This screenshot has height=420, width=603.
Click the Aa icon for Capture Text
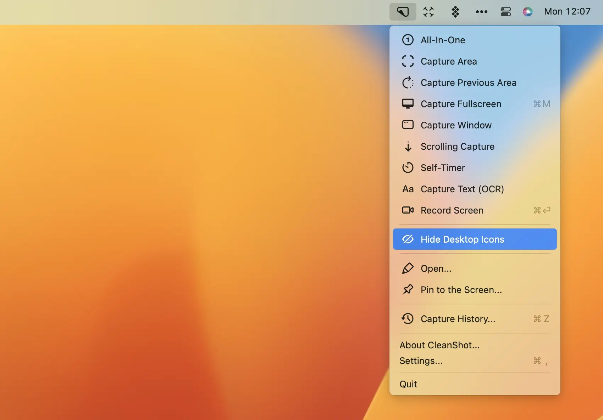408,189
